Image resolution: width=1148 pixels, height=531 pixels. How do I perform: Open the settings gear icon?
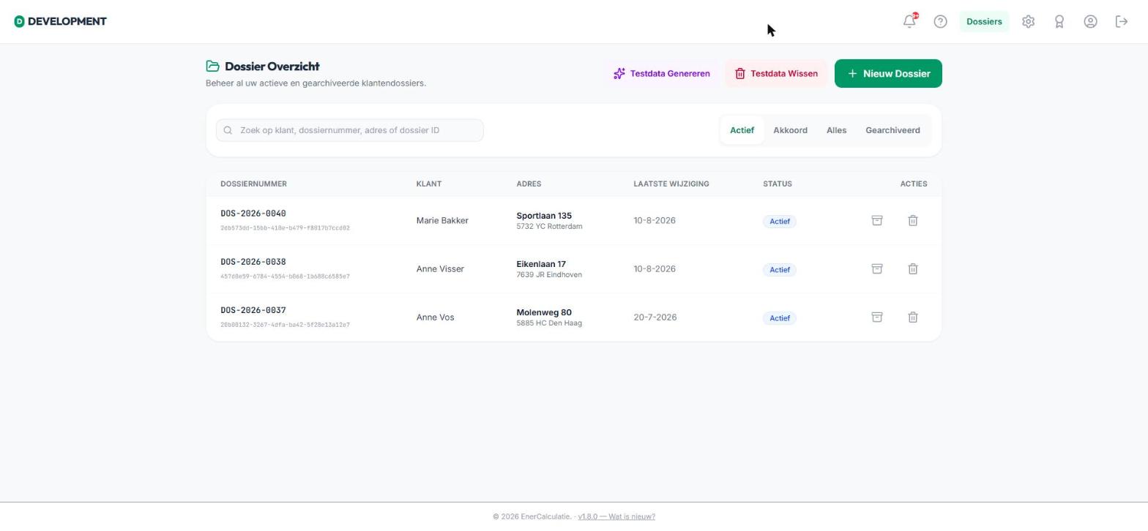click(1028, 22)
